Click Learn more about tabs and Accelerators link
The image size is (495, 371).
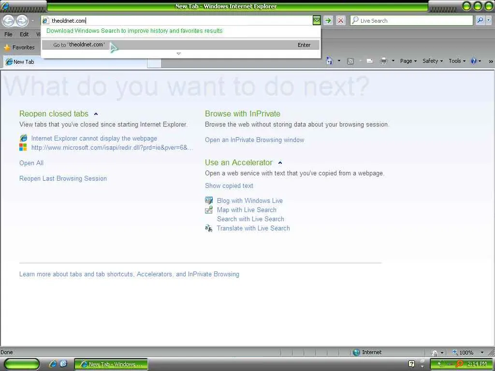(x=129, y=274)
